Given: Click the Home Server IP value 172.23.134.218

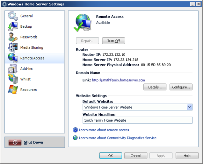Looking at the screenshot, I should coord(126,60).
